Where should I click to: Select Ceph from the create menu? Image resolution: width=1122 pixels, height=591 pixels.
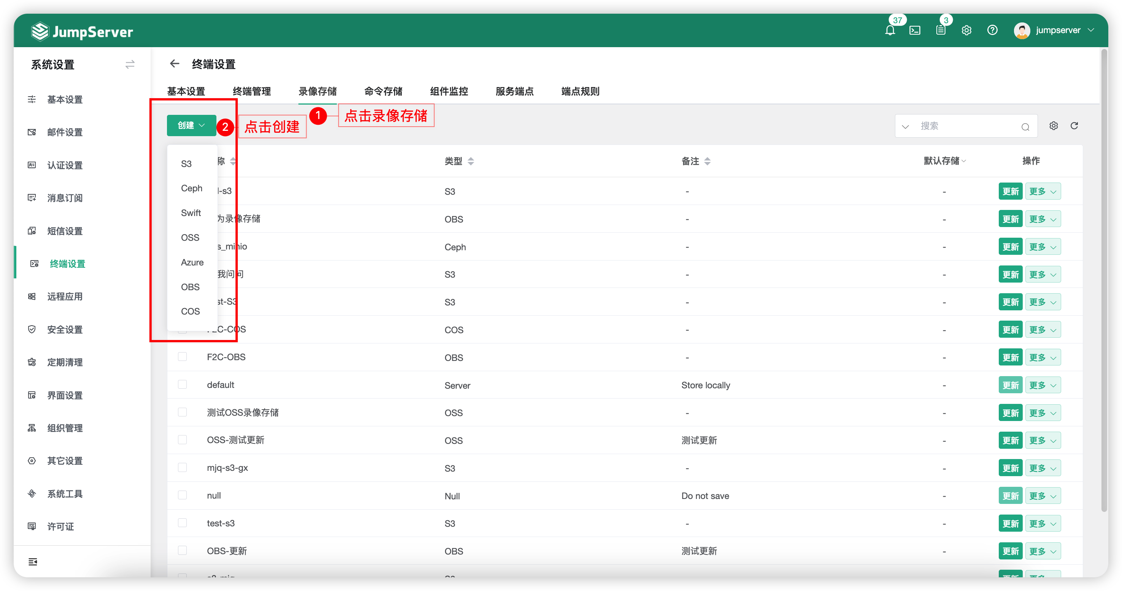pyautogui.click(x=191, y=188)
